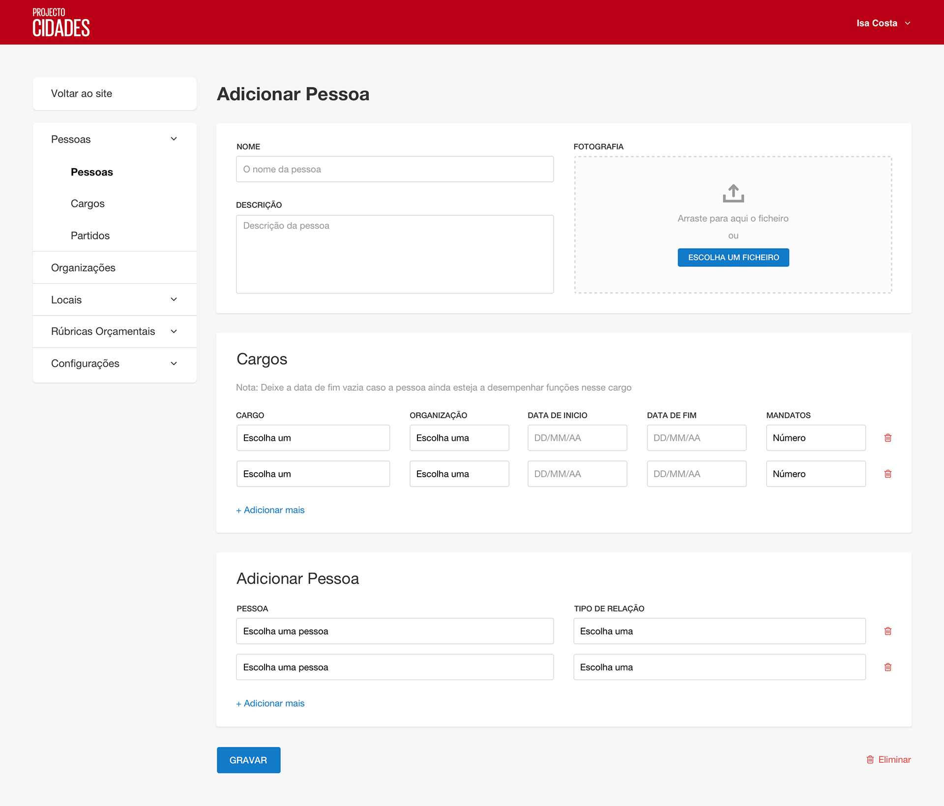Open the Cargos submenu item in the sidebar

(x=88, y=203)
